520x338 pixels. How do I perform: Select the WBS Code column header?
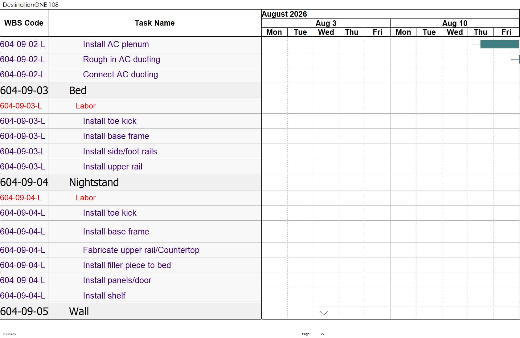tap(24, 23)
